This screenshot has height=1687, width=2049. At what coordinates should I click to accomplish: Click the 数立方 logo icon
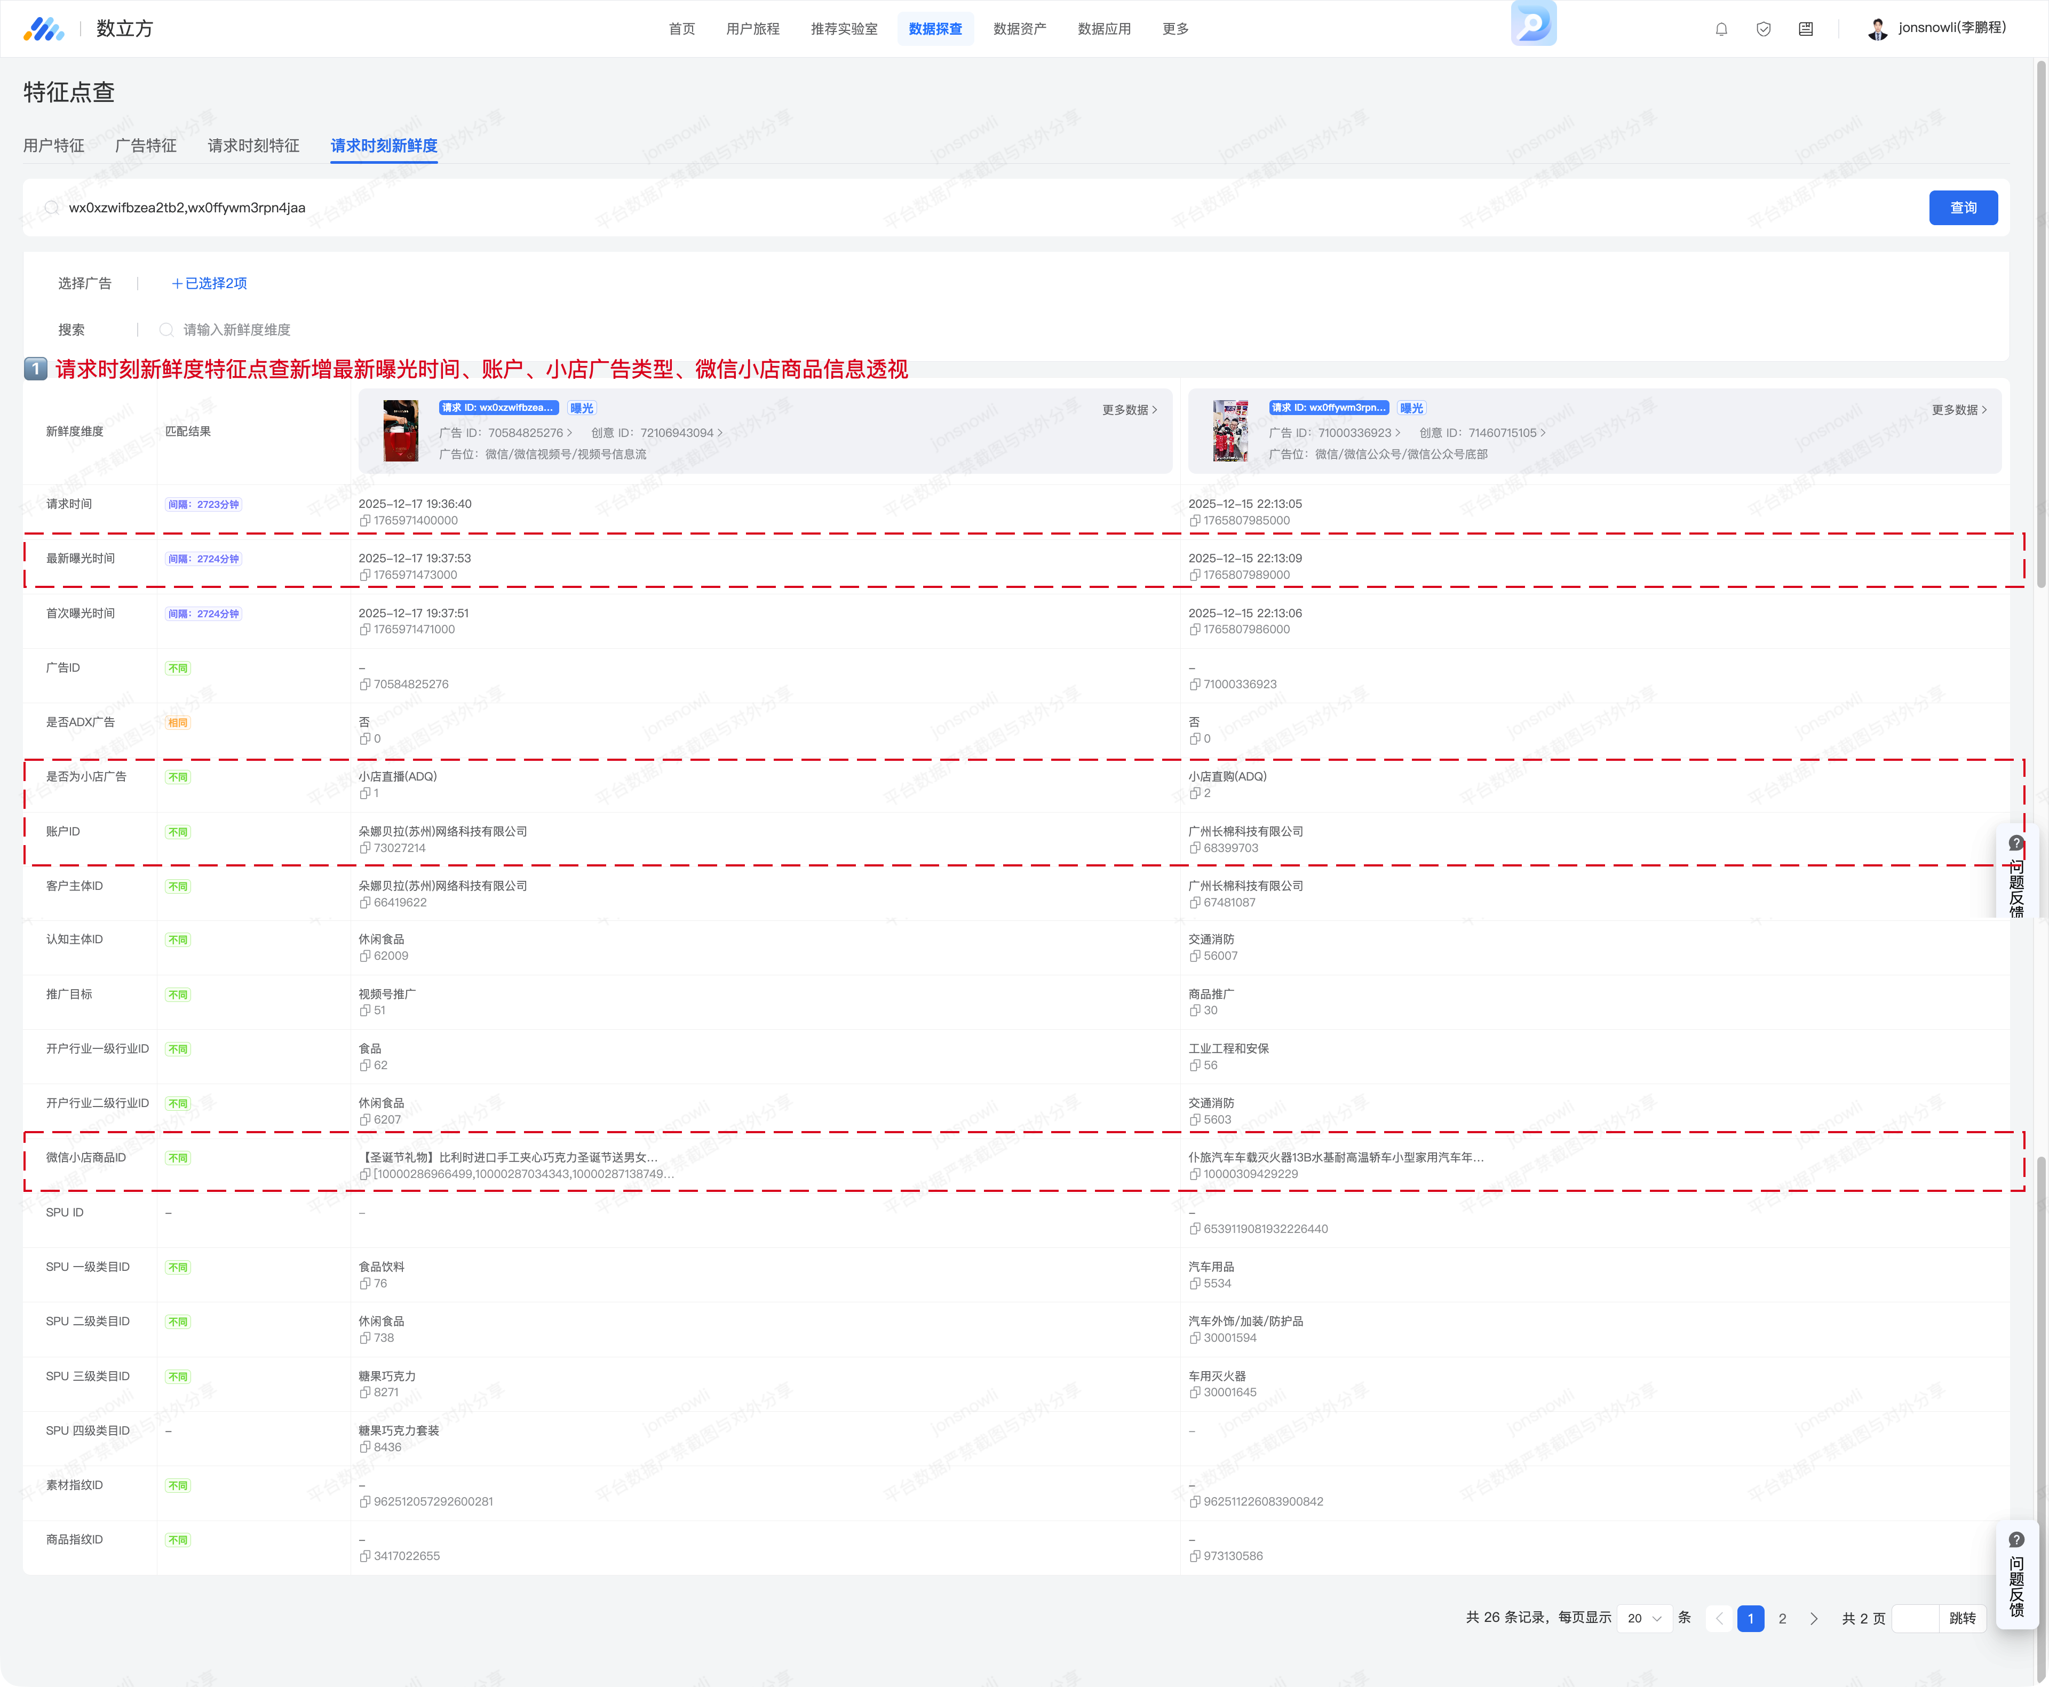point(44,29)
